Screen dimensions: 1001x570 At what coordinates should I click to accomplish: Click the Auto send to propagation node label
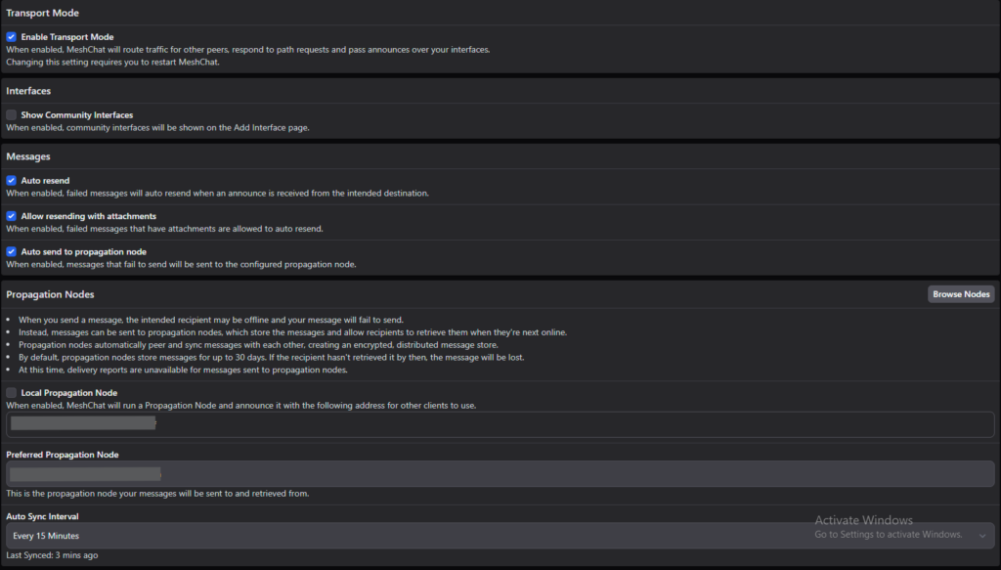click(x=84, y=252)
